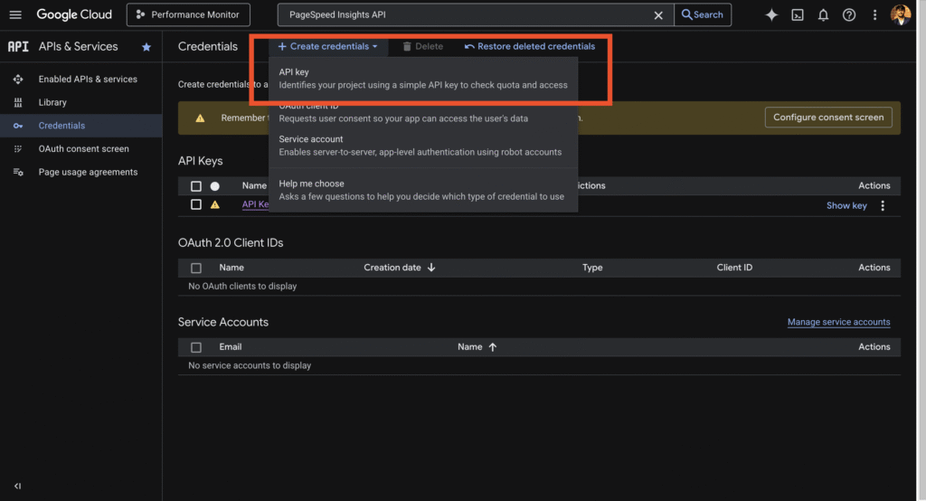Select all checkbox in OAuth 2.0 Client IDs table
The width and height of the screenshot is (926, 501).
pos(196,269)
